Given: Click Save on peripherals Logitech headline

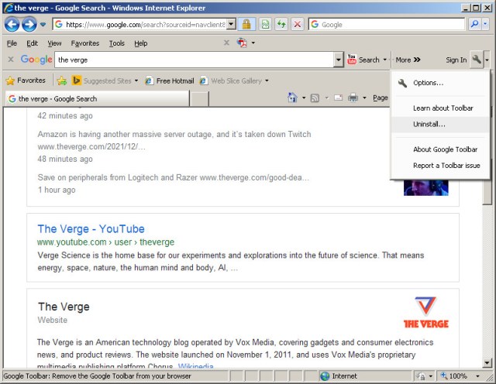Looking at the screenshot, I should [x=117, y=177].
